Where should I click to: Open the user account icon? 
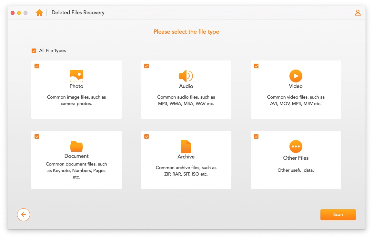(x=358, y=13)
